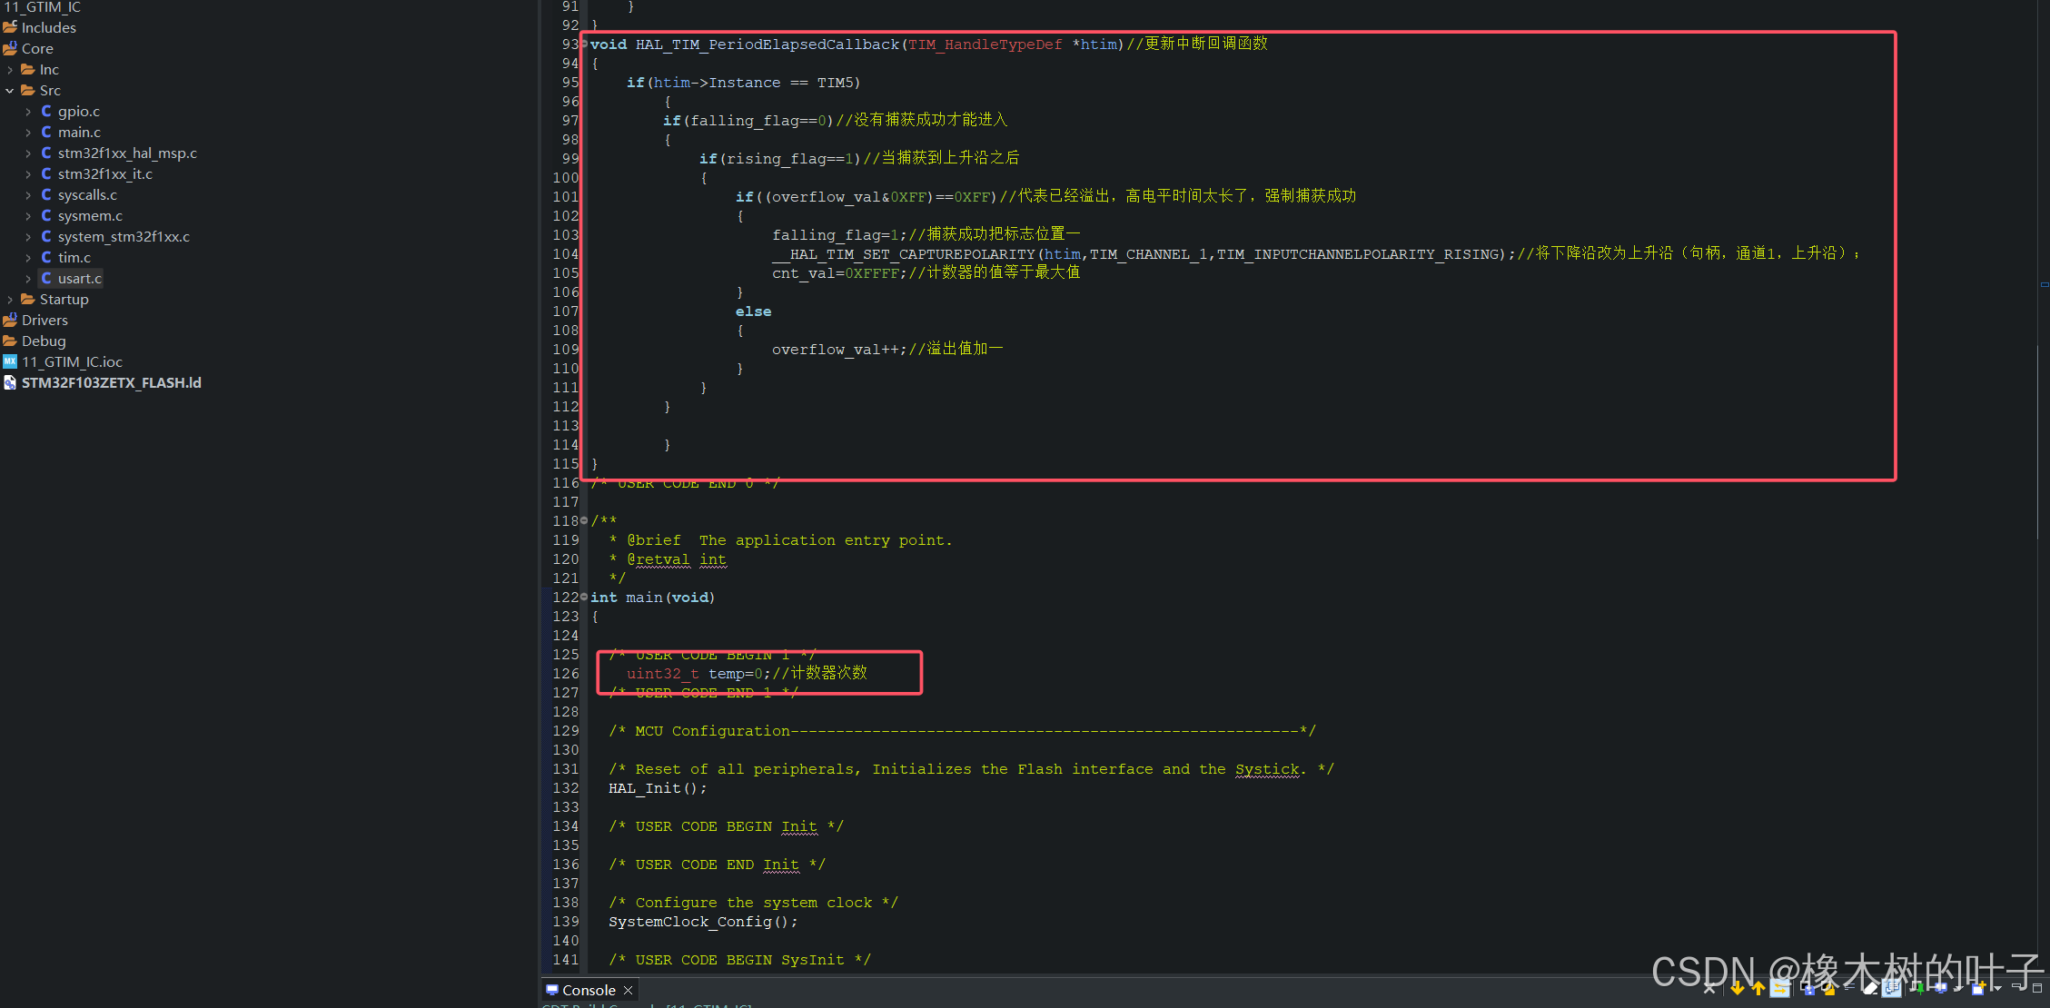Click the Includes folder icon

[10, 27]
